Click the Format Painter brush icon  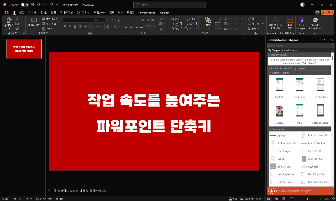pos(17,29)
